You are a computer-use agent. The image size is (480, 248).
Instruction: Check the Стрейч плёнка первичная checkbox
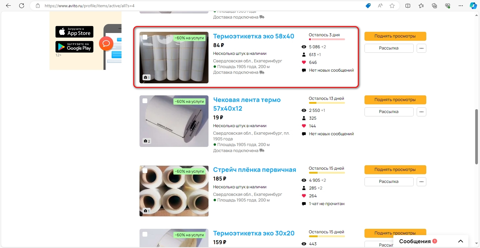(145, 171)
